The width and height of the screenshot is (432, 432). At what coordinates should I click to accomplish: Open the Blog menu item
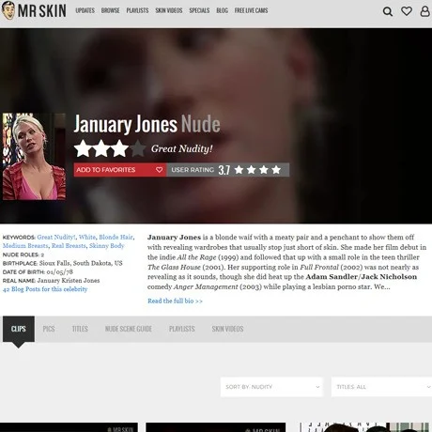(x=222, y=10)
